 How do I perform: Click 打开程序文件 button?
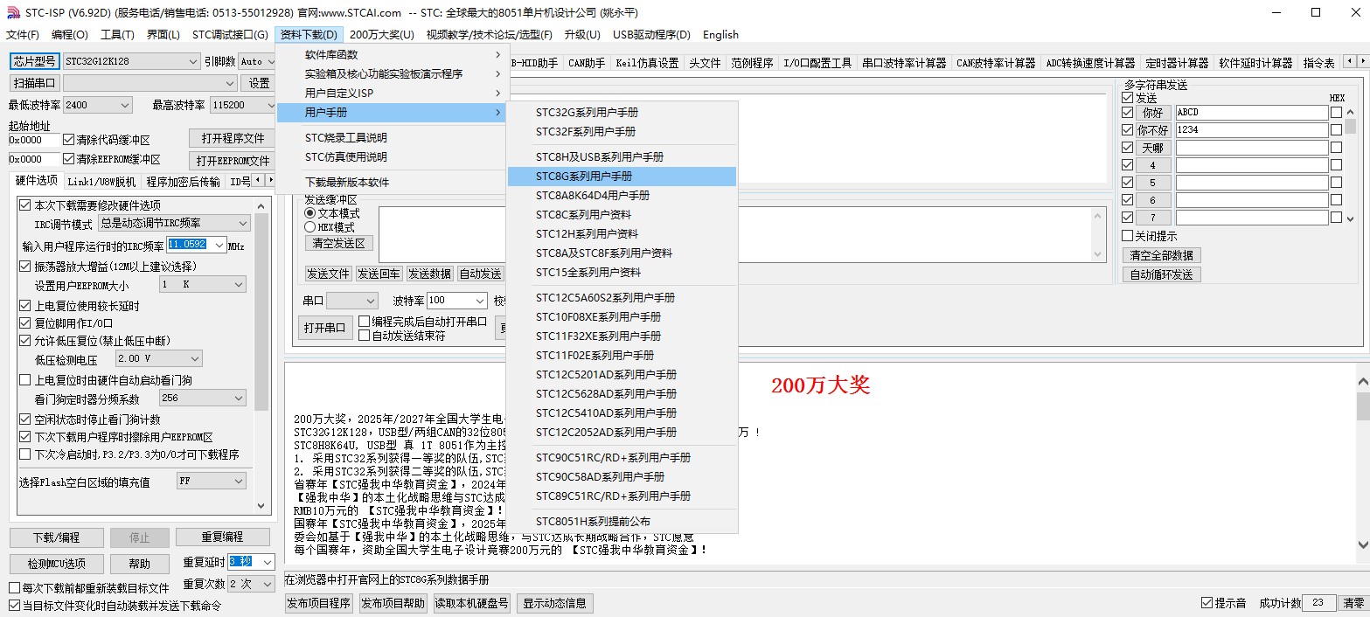(x=233, y=138)
